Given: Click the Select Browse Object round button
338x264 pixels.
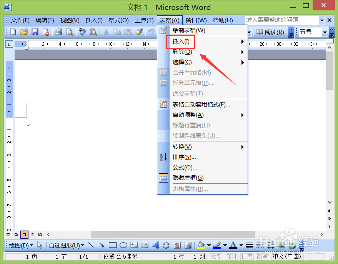Looking at the screenshot, I should tap(330, 218).
